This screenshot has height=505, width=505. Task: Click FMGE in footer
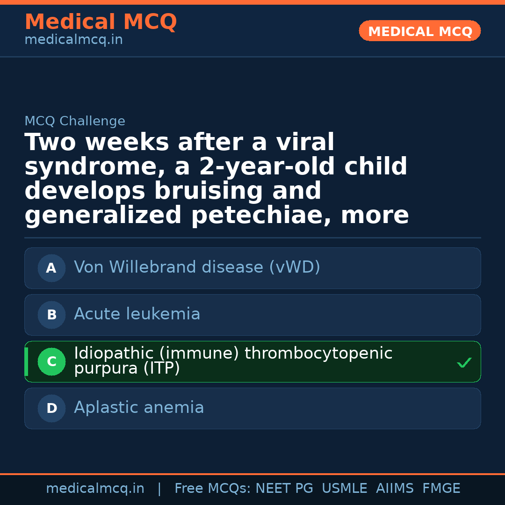(441, 489)
